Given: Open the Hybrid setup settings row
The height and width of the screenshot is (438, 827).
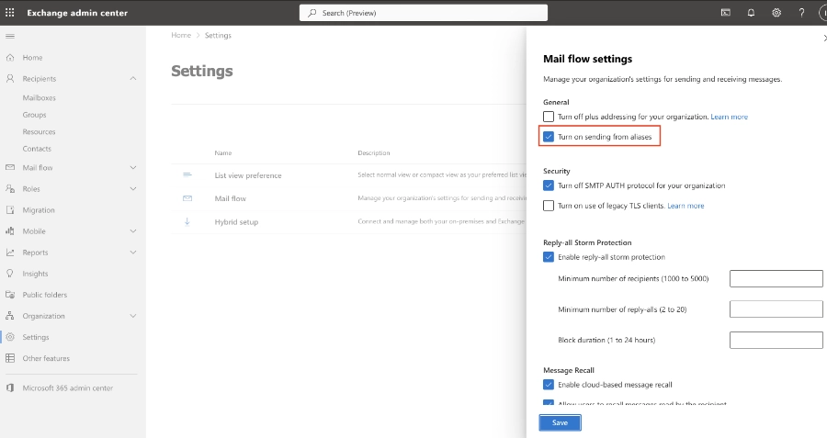Looking at the screenshot, I should pos(348,222).
